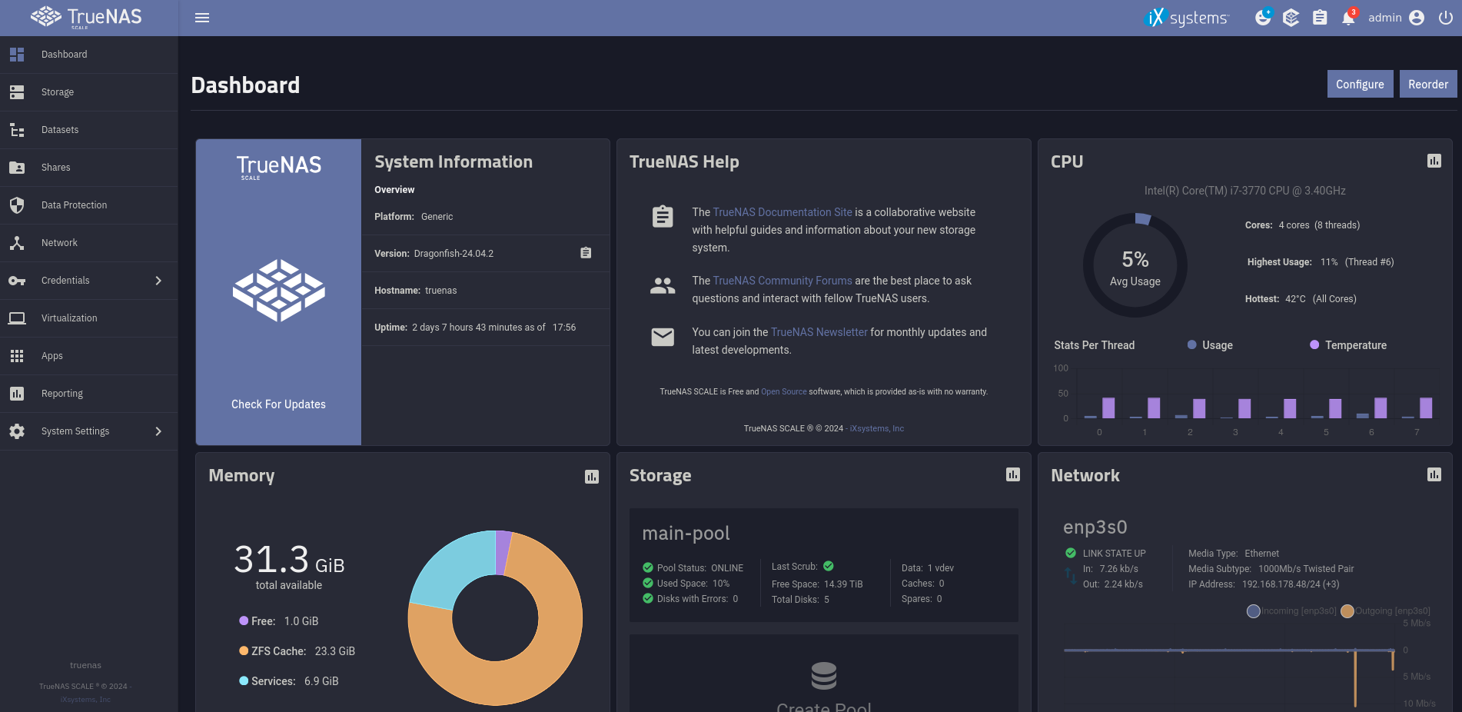Open the TrueNAS Community Forums link
The image size is (1462, 712).
coord(783,281)
